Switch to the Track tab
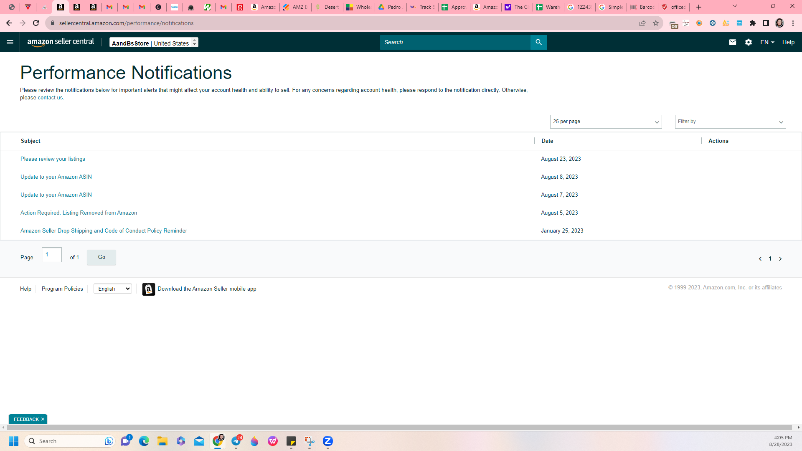 [x=422, y=7]
